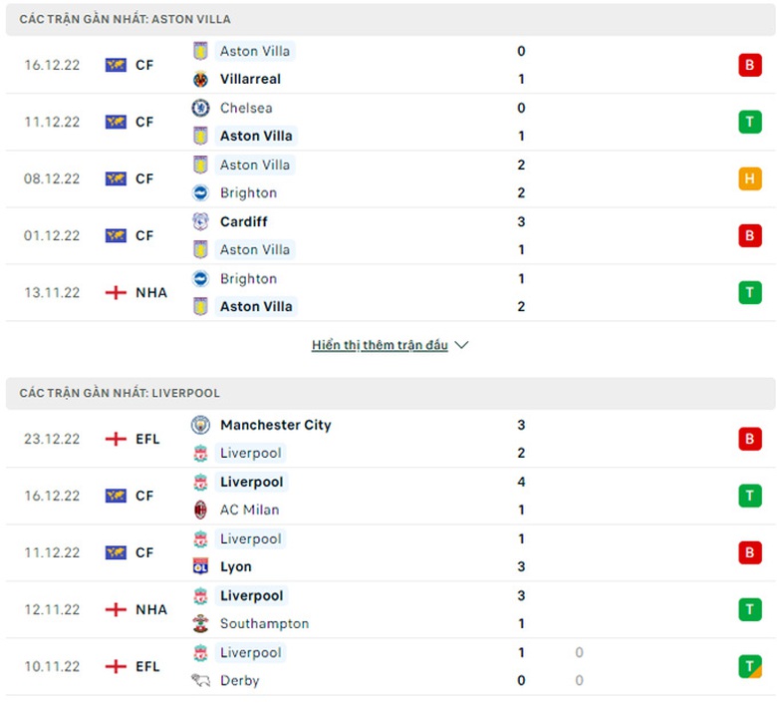Expand more matches with the chevron arrow

[x=460, y=345]
